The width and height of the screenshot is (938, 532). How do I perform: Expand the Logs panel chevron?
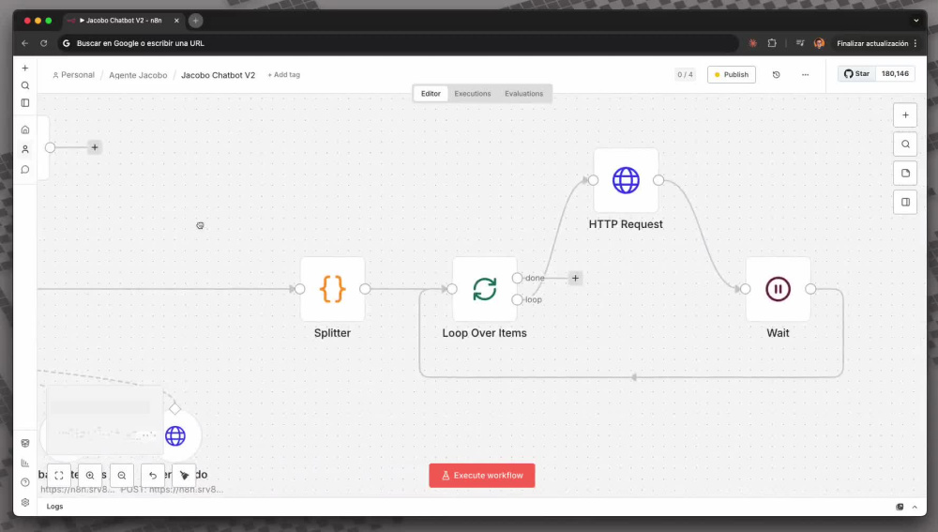click(915, 507)
